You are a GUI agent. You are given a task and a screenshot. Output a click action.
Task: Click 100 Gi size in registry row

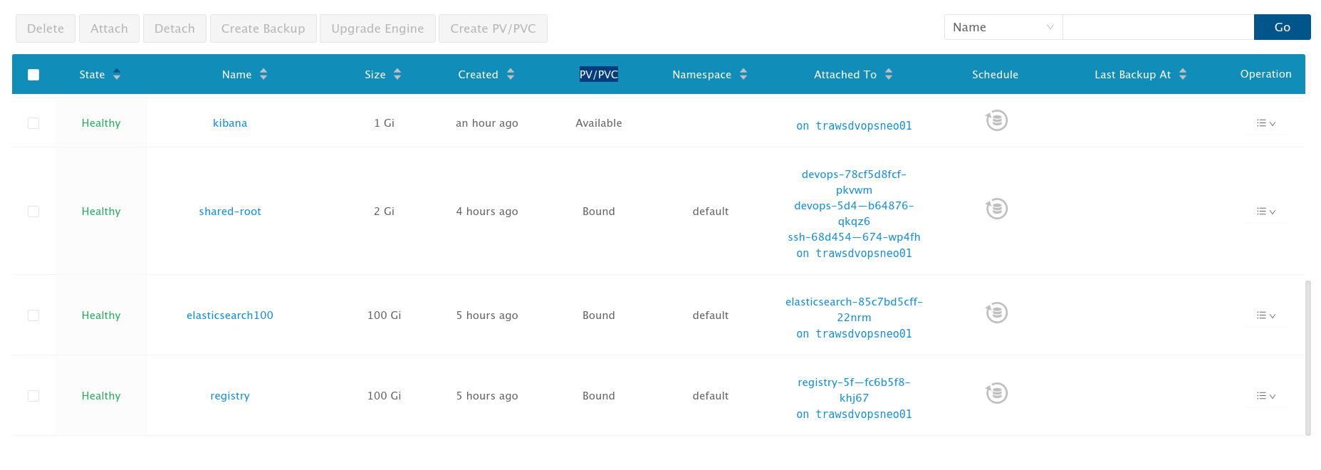[385, 396]
